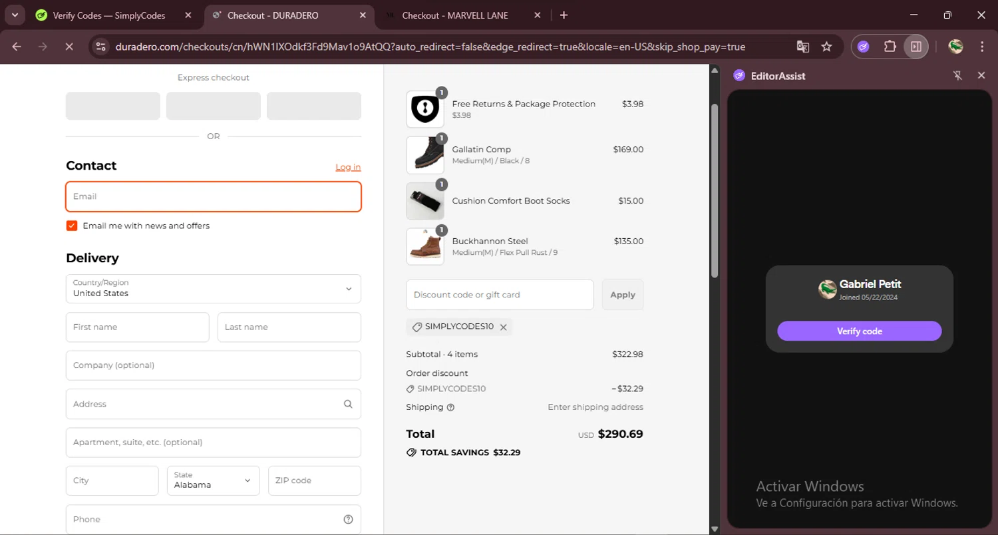Open the EditorAssist extension icon in toolbar

click(x=864, y=47)
